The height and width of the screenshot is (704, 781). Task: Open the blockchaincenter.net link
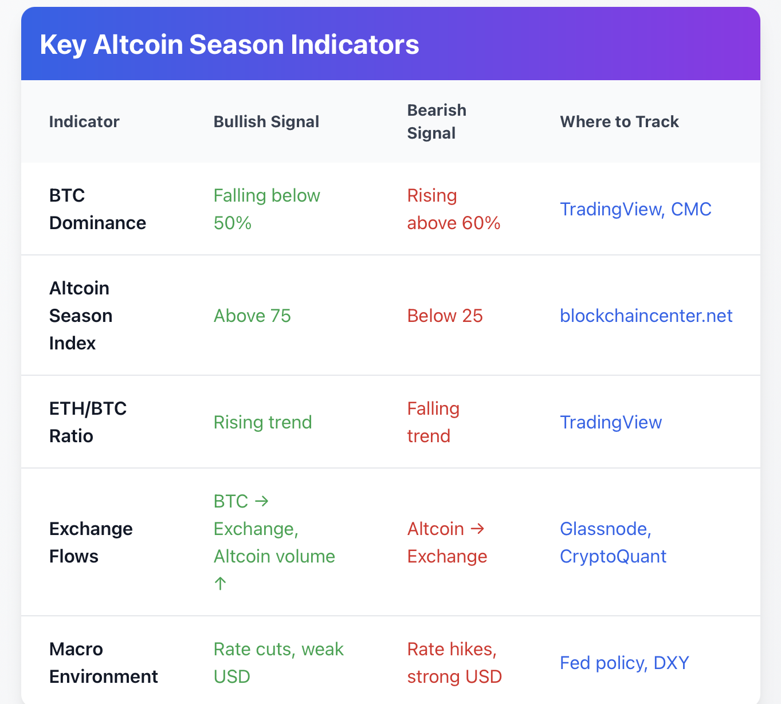point(646,316)
